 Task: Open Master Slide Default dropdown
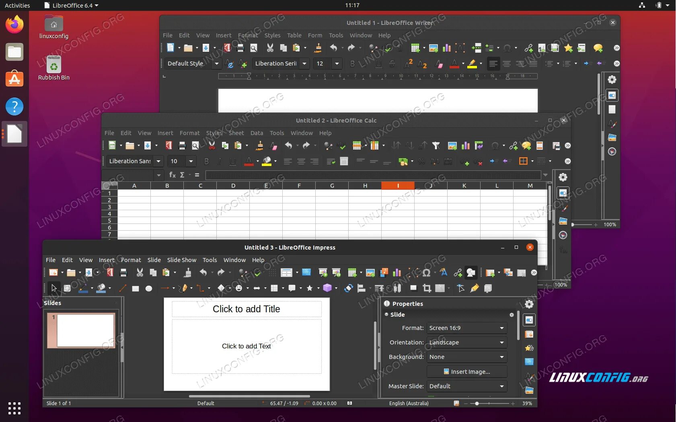[x=466, y=386]
